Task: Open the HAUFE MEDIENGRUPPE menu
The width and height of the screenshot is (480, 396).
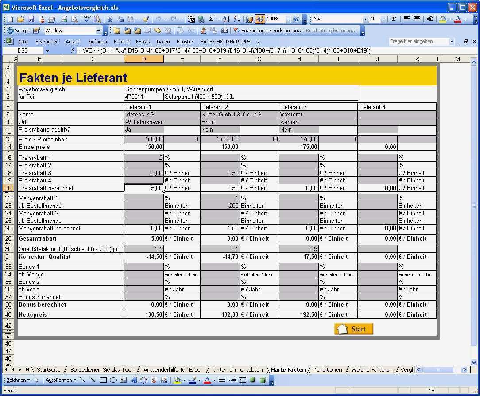Action: 225,42
